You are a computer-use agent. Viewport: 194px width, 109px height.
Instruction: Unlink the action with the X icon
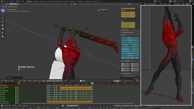pos(85,81)
